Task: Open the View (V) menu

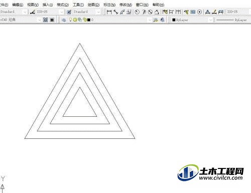Action: pyautogui.click(x=33, y=5)
